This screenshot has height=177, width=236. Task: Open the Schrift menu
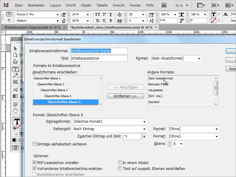coord(71,5)
